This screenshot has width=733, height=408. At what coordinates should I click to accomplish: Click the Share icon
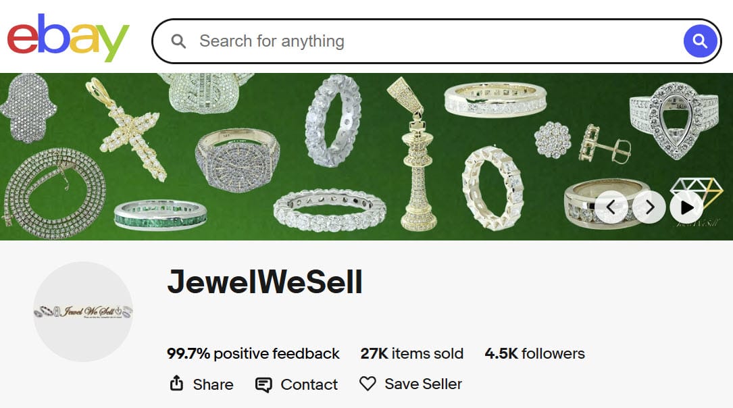click(x=176, y=384)
